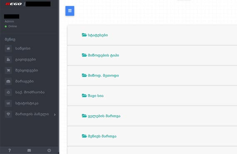Expand მართვის პანელი submenu arrow
The image size is (237, 154).
[x=55, y=115]
